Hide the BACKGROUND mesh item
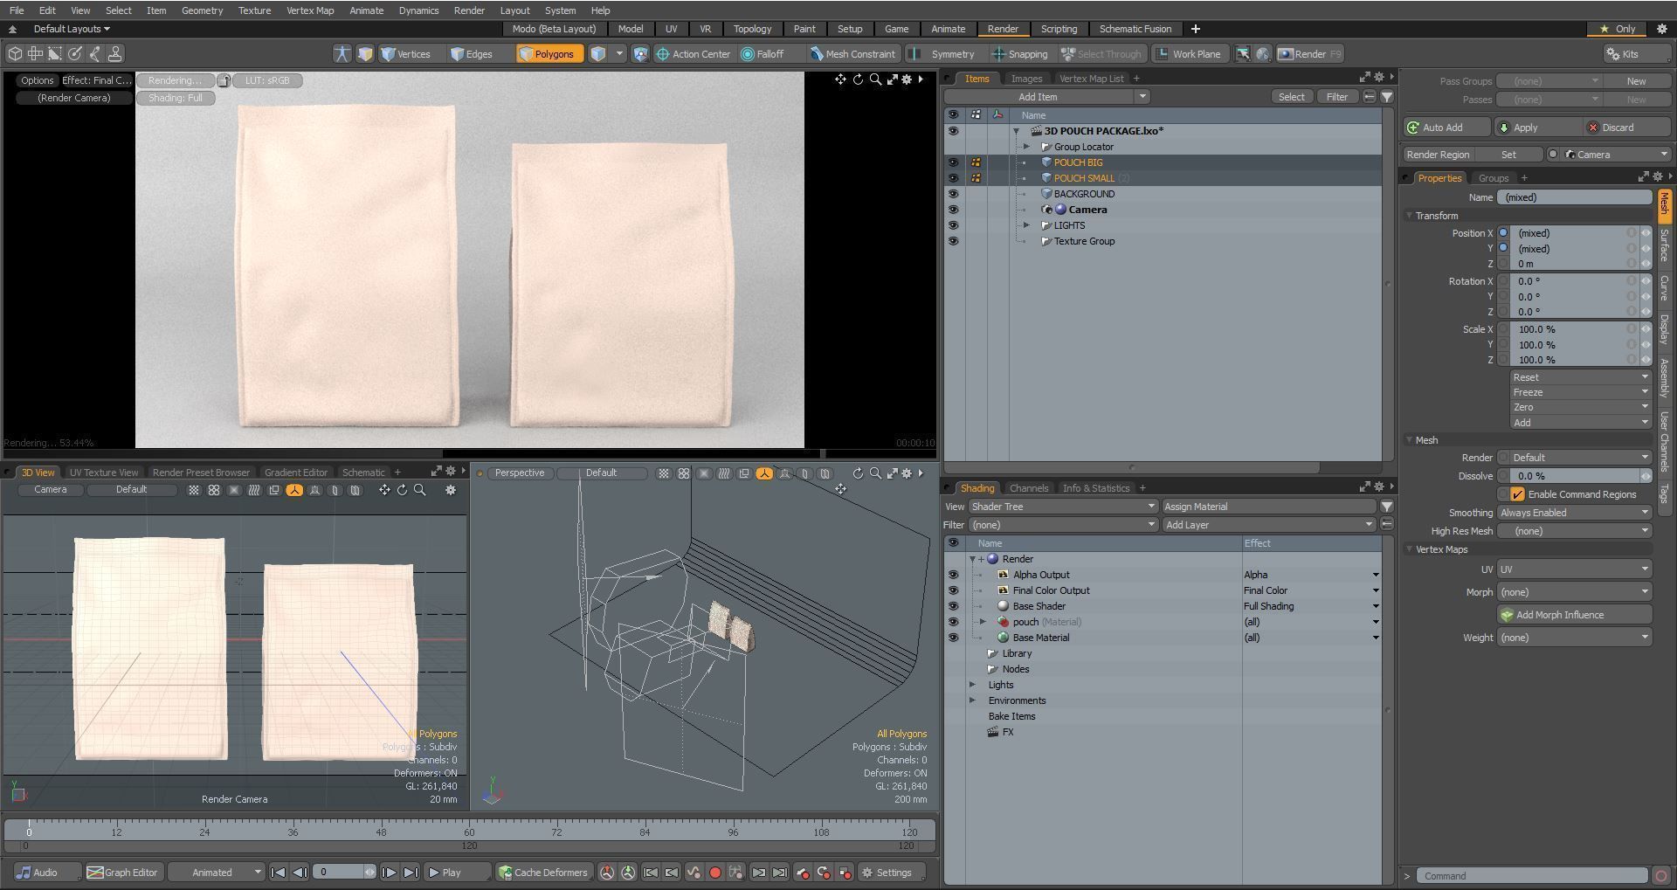The width and height of the screenshot is (1677, 890). coord(953,194)
